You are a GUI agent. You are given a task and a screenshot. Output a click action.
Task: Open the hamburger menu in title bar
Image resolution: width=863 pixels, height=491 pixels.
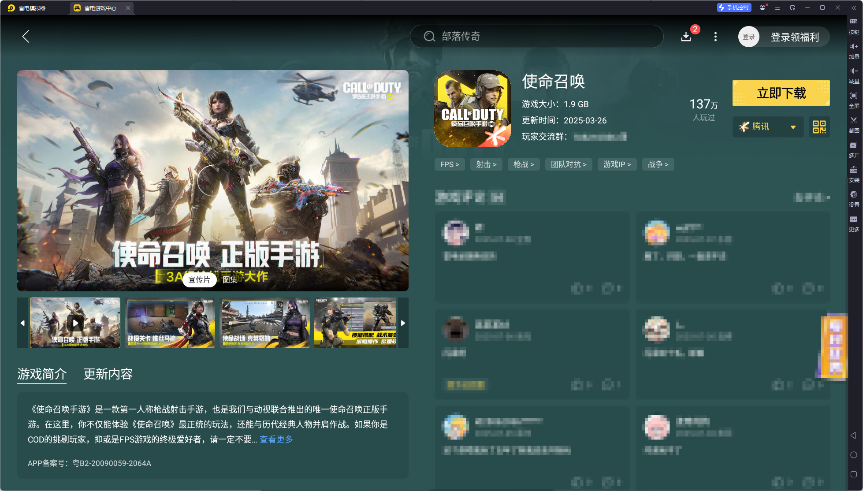(777, 7)
